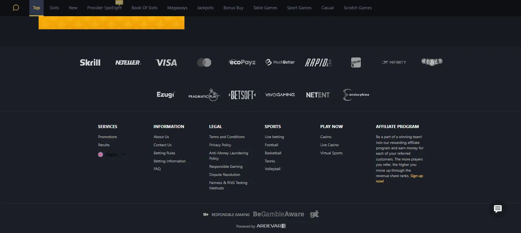Viewport: 521px width, 233px height.
Task: Open the Live betting link
Action: point(274,137)
